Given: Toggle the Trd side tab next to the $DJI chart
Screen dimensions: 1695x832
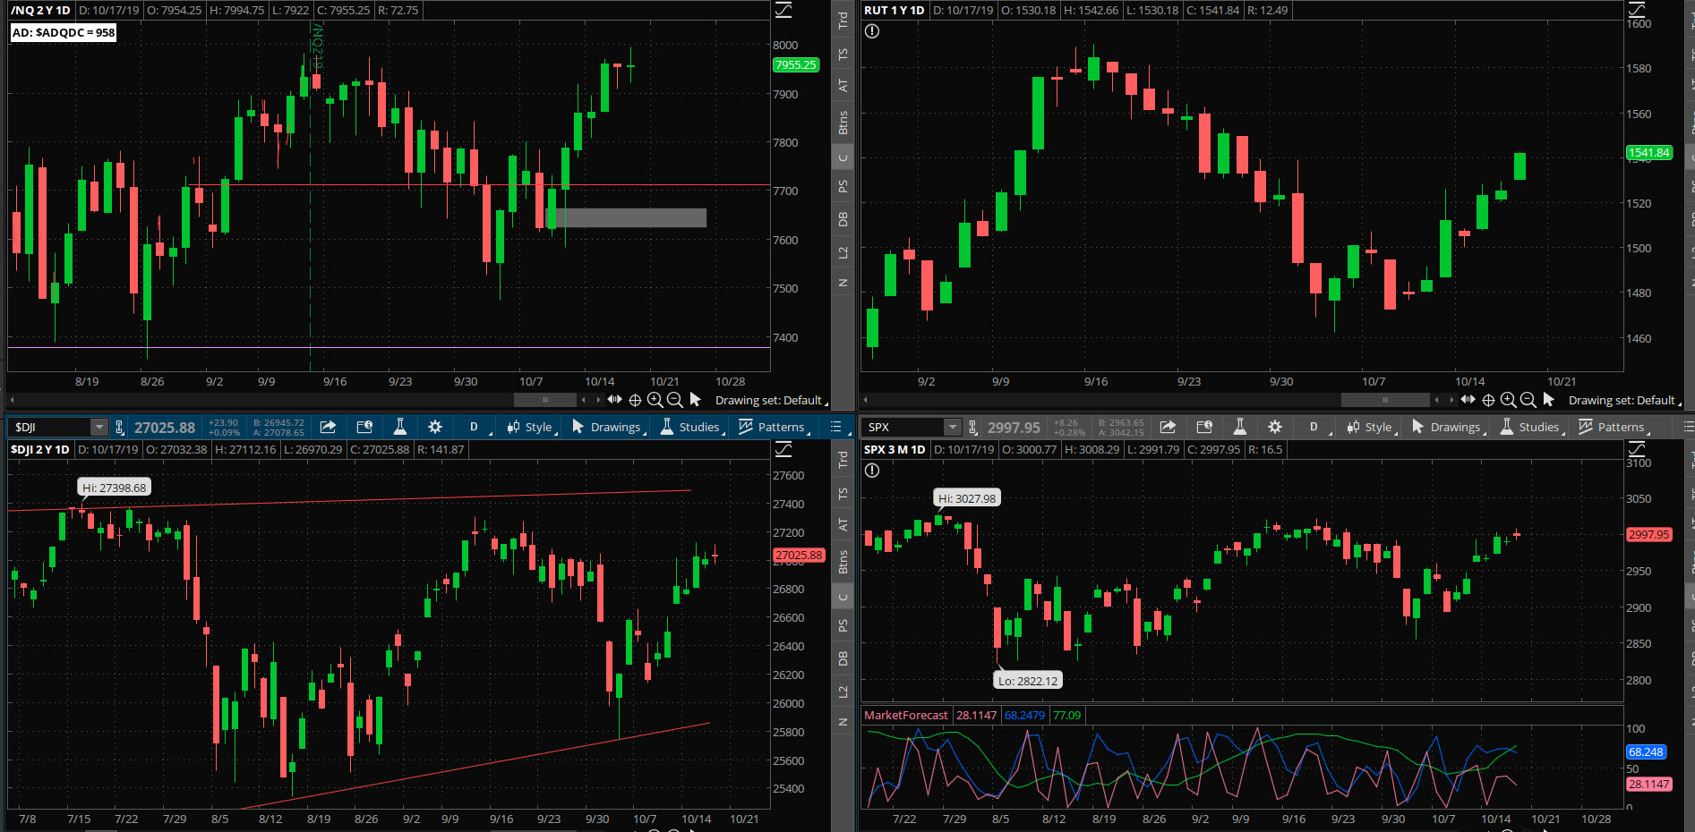Looking at the screenshot, I should [x=843, y=459].
